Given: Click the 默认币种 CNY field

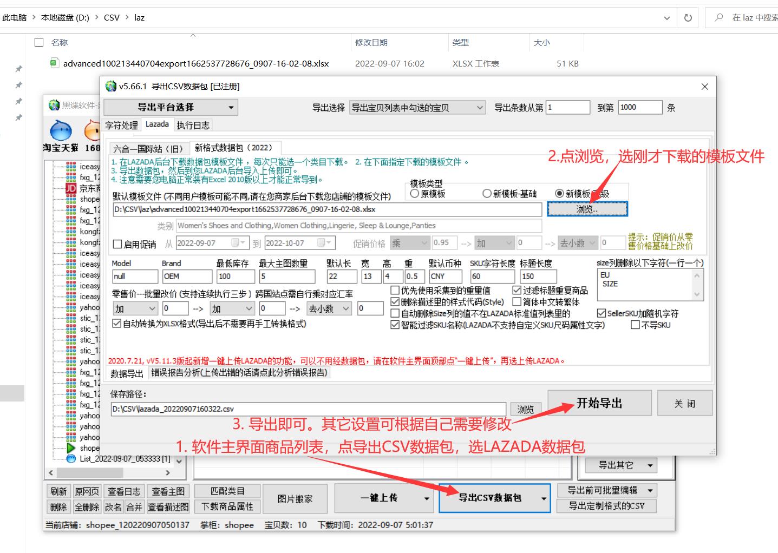Looking at the screenshot, I should (x=445, y=276).
